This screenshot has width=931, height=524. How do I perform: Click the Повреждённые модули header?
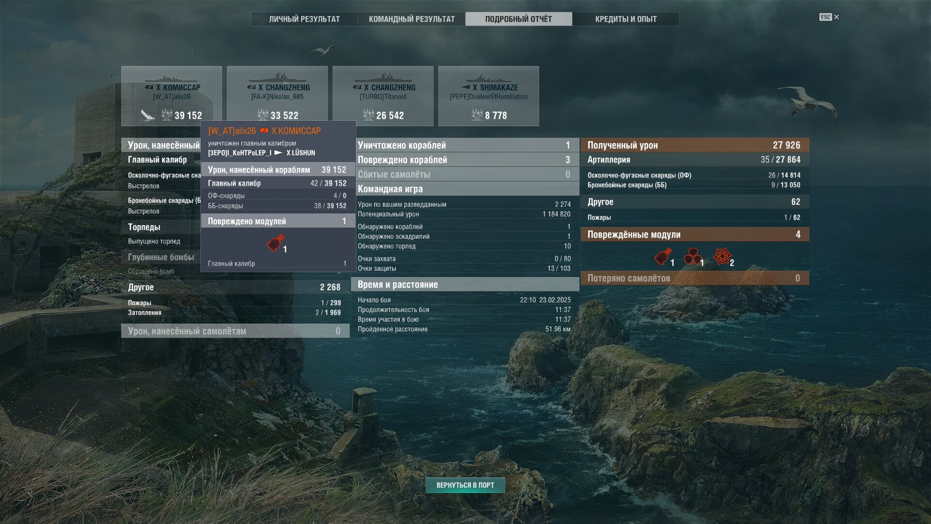(x=695, y=234)
